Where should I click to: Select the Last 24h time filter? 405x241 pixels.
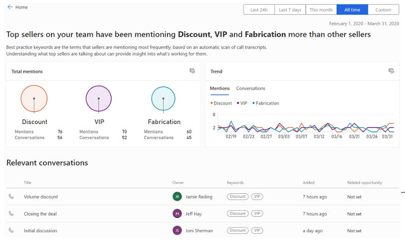259,10
